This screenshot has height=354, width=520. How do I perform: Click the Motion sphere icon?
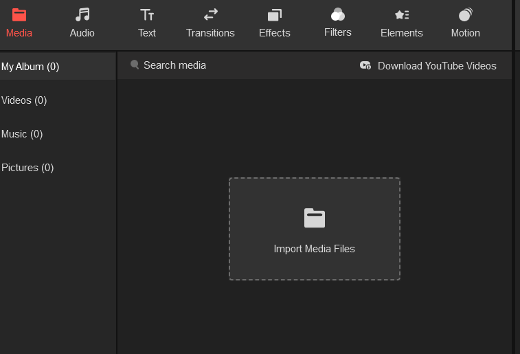point(466,14)
